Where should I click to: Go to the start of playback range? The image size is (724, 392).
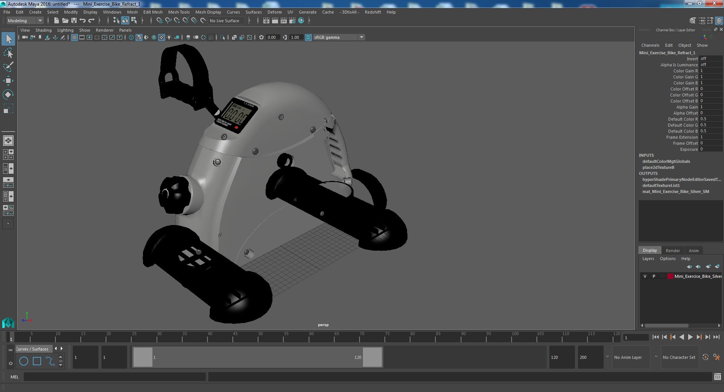656,337
